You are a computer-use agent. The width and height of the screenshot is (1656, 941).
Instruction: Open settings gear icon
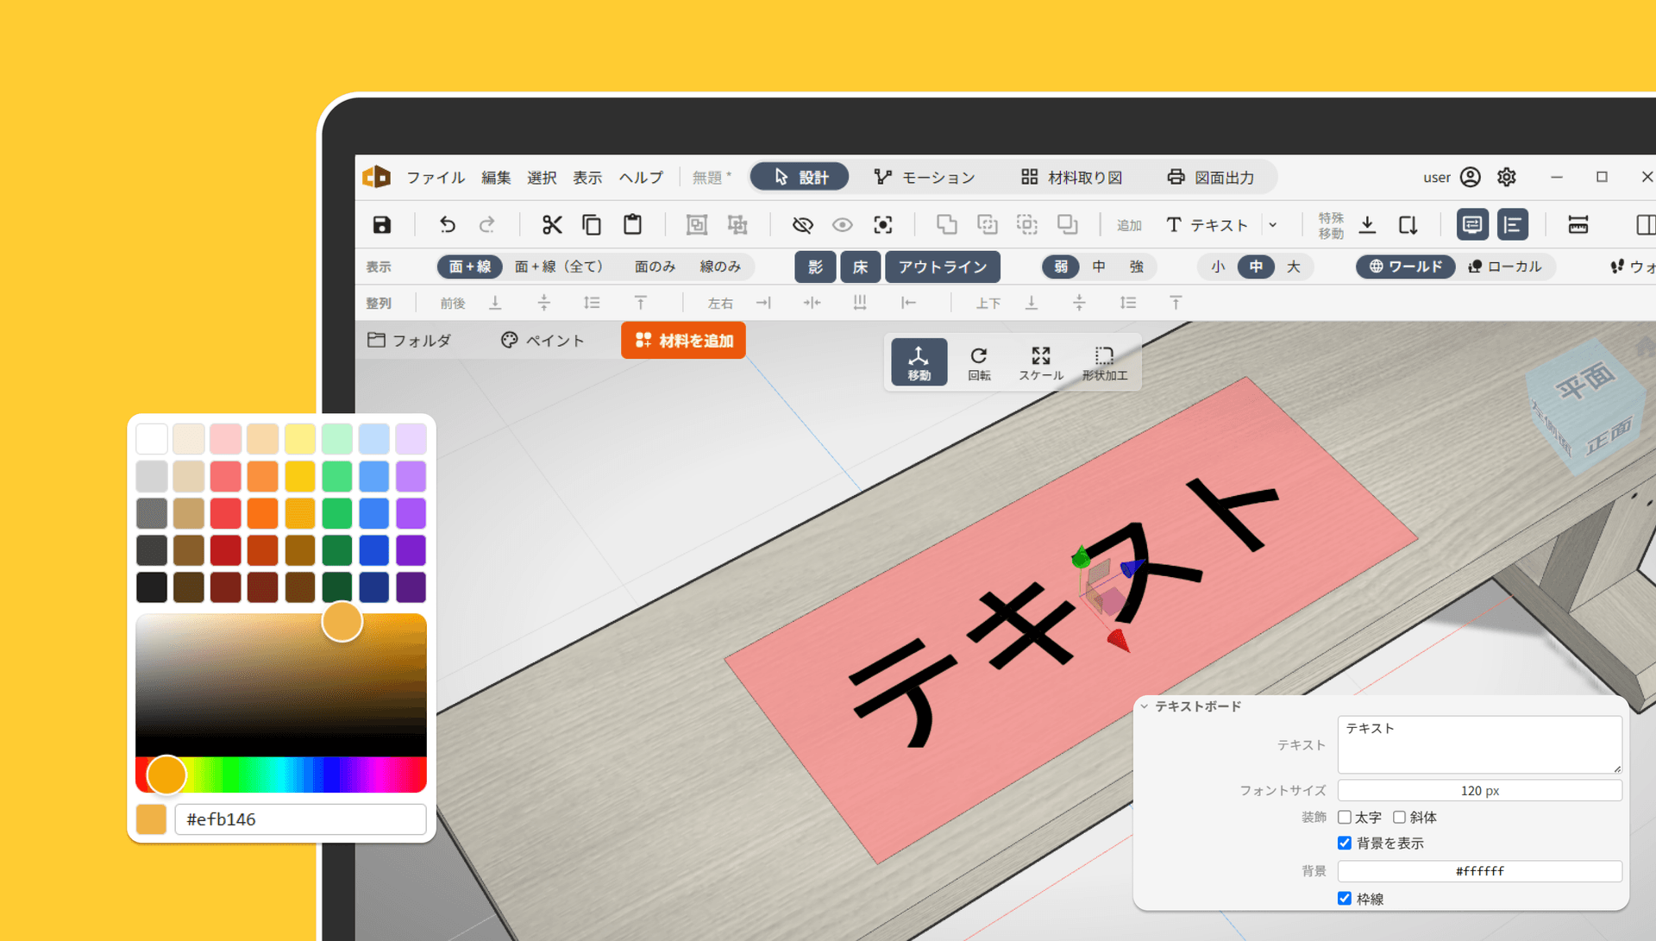1506,177
